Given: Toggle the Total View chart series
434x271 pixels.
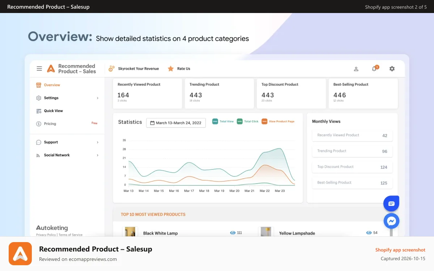Looking at the screenshot, I should [x=223, y=121].
